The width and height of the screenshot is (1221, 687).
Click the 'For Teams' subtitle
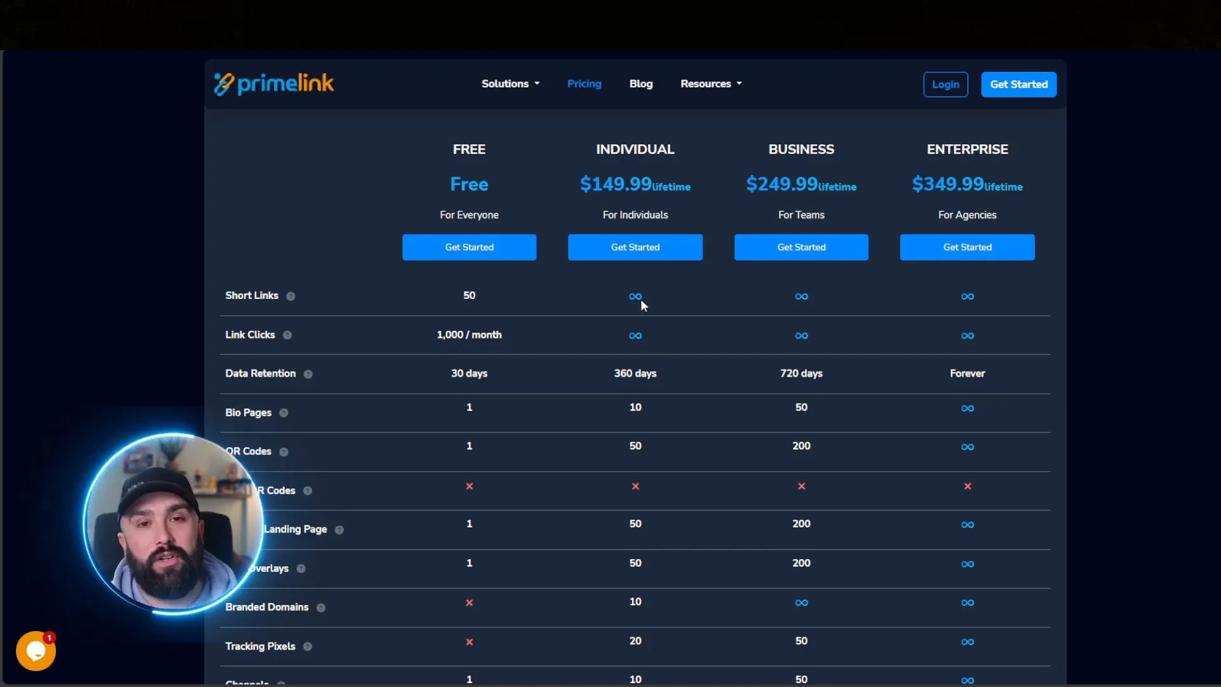tap(801, 215)
